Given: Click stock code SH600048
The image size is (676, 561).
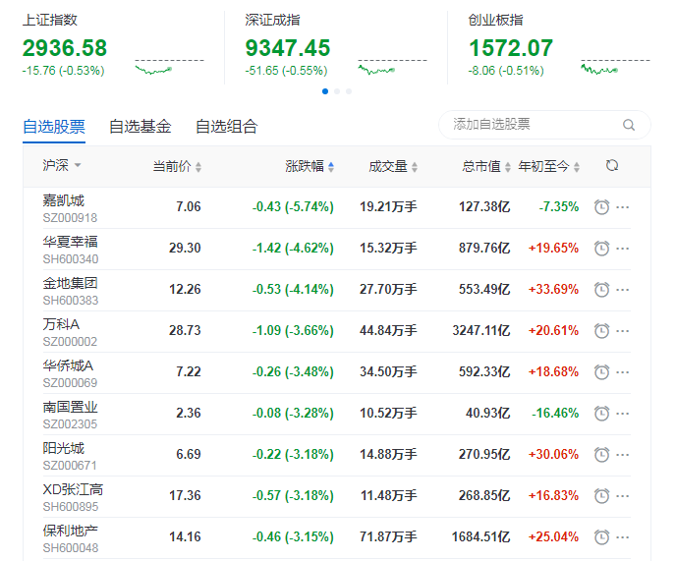Looking at the screenshot, I should pos(71,548).
